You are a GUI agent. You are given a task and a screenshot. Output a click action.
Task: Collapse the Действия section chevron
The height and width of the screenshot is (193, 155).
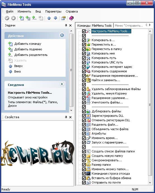62,35
